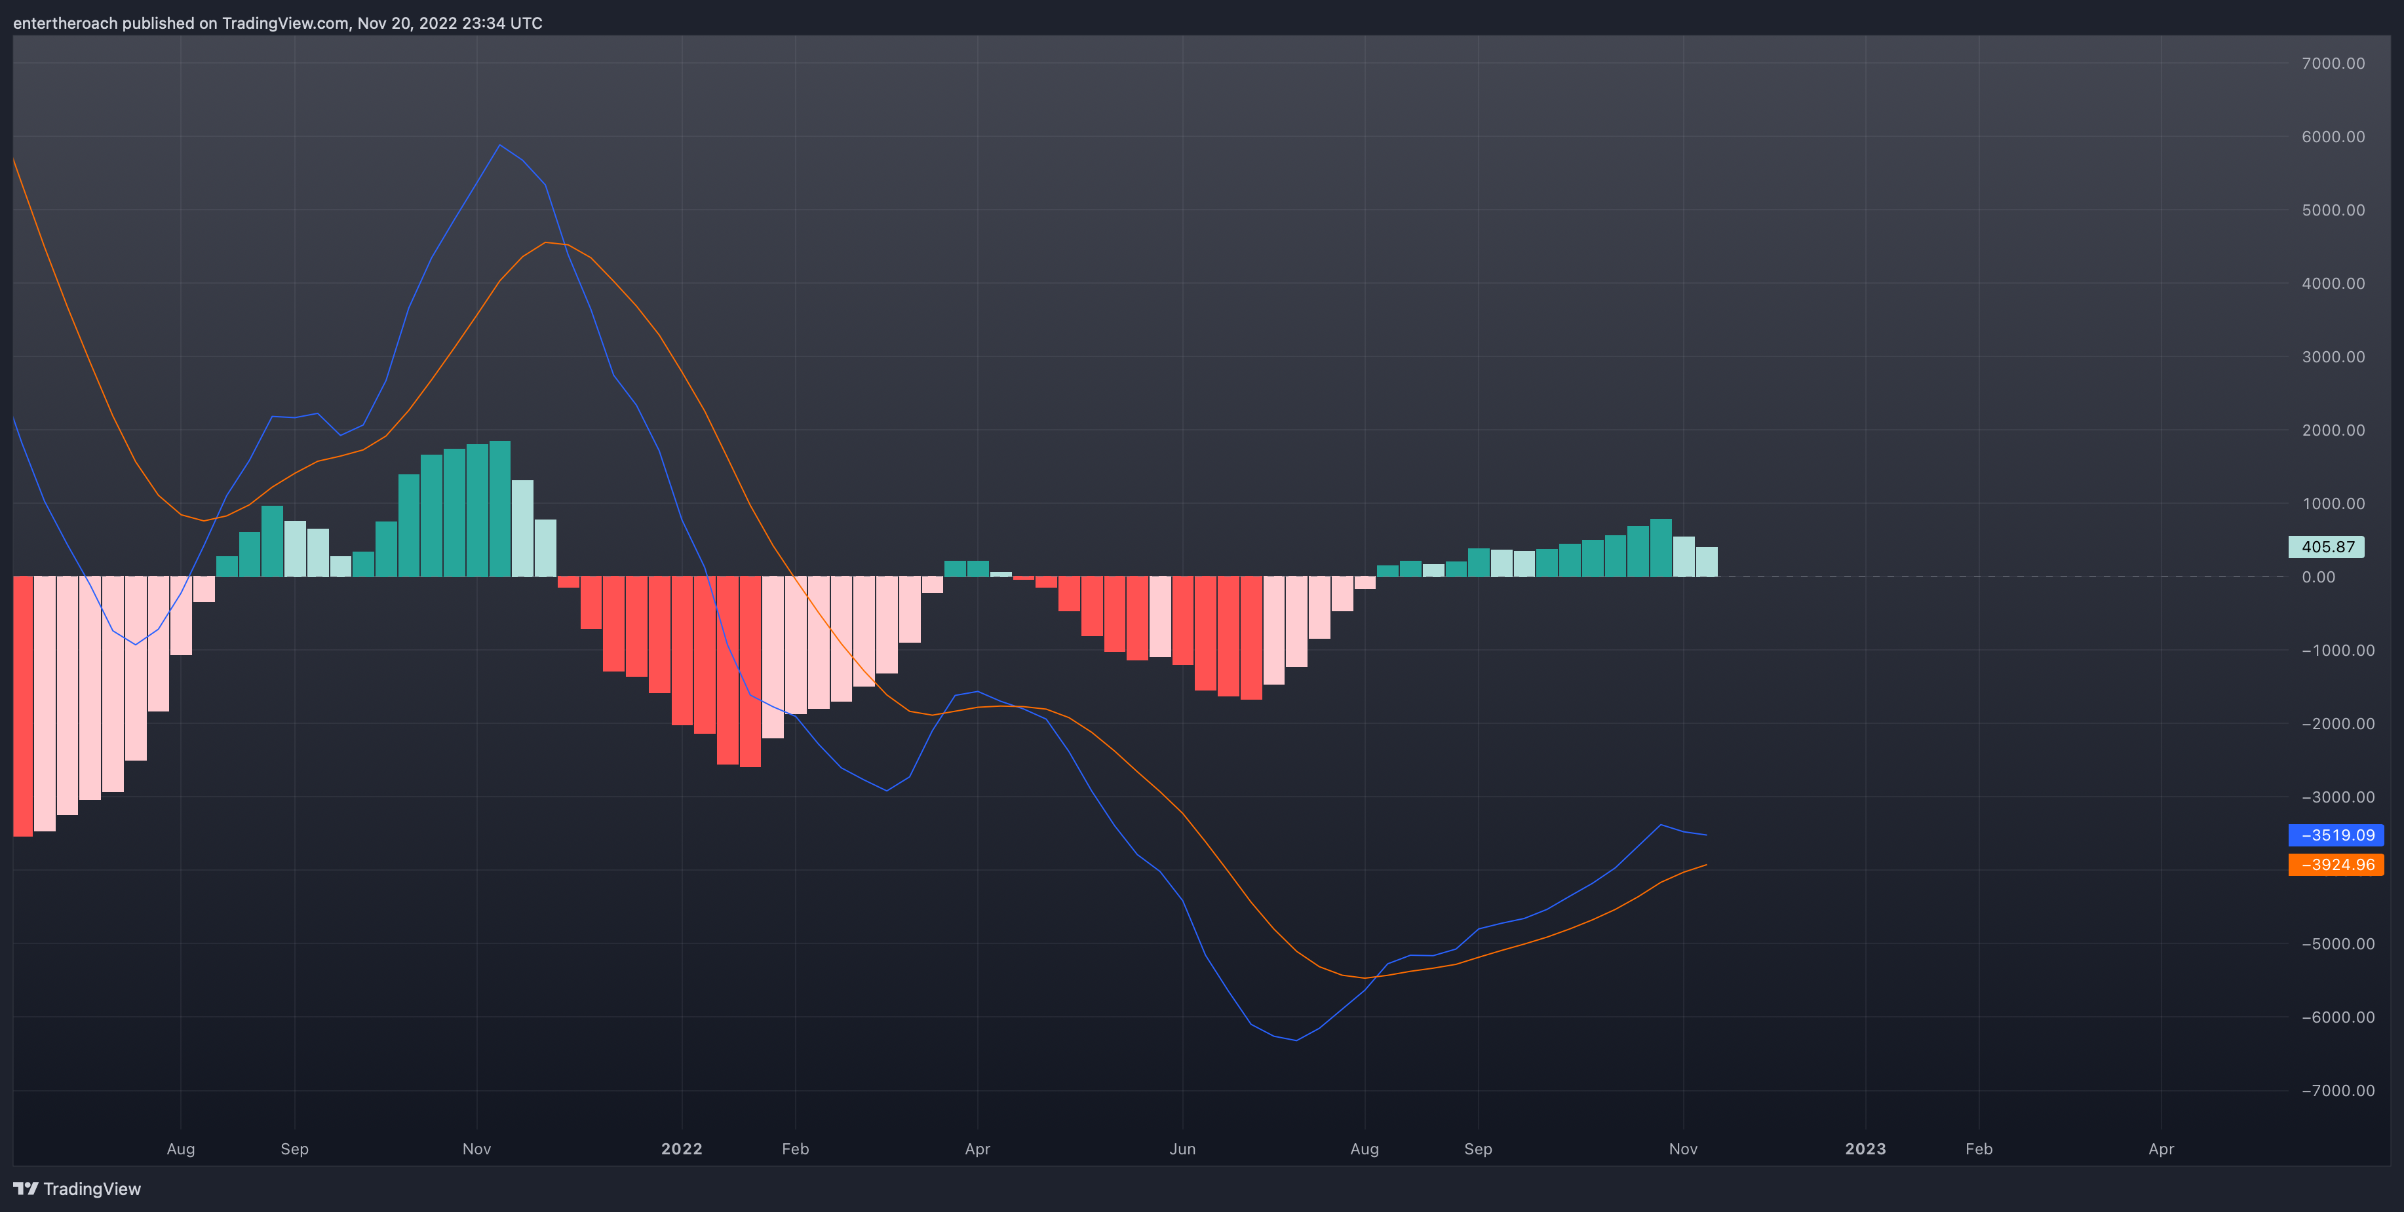Image resolution: width=2404 pixels, height=1212 pixels.
Task: Click the −5000.00 price axis label
Action: (x=2338, y=944)
